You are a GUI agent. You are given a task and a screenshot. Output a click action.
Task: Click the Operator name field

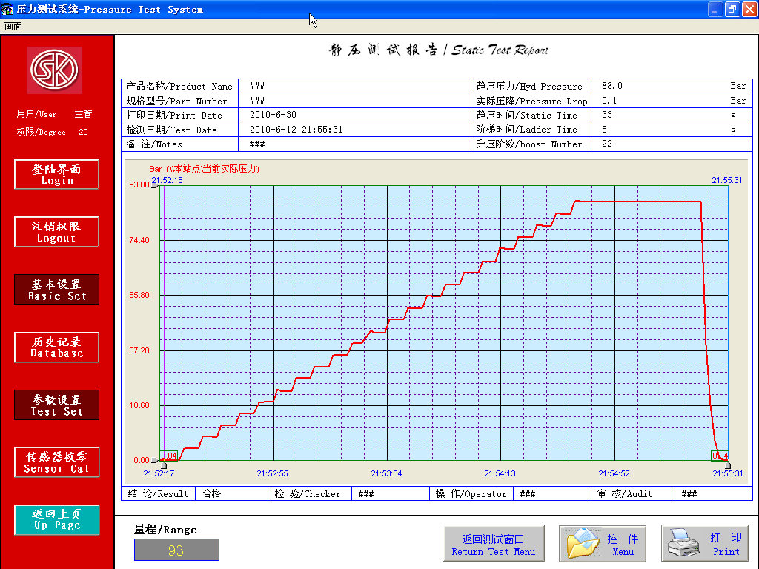(x=552, y=494)
